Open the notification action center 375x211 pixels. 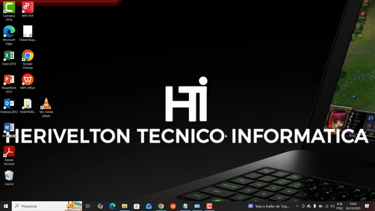click(367, 206)
